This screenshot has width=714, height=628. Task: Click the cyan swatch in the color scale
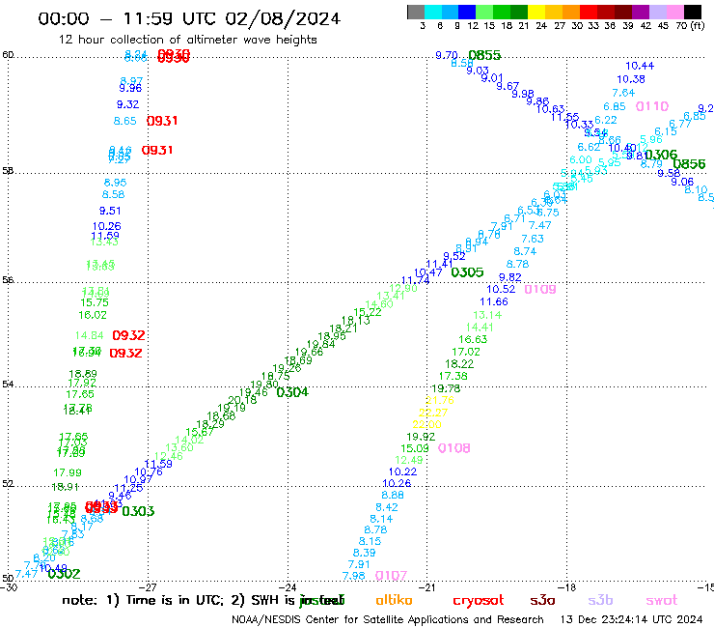click(433, 12)
